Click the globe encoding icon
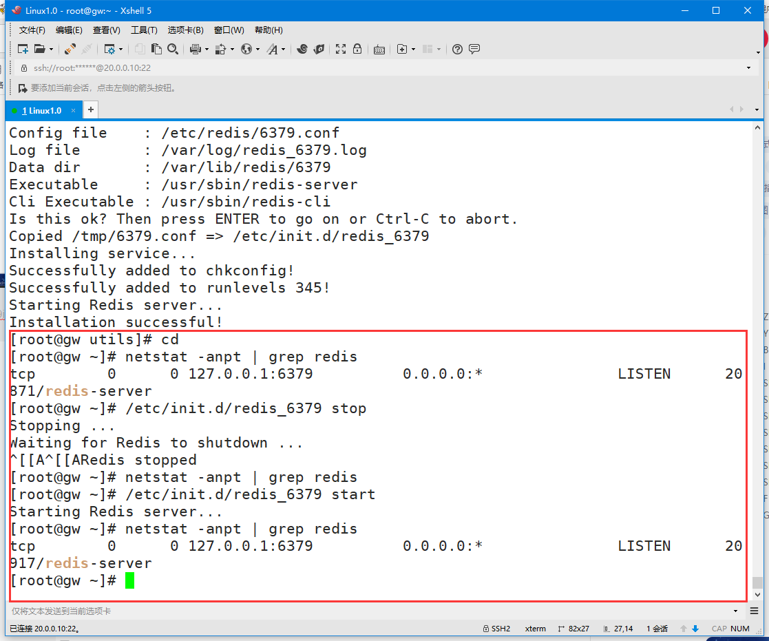 246,49
